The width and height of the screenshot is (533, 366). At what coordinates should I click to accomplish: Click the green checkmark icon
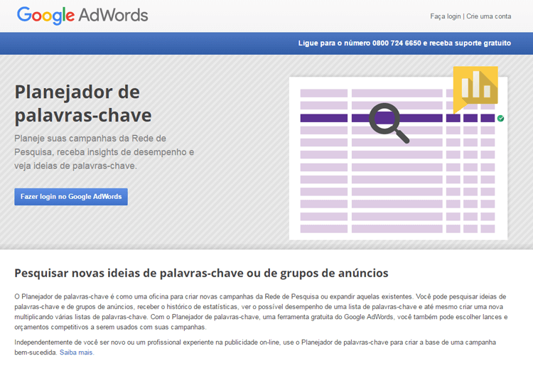(500, 119)
